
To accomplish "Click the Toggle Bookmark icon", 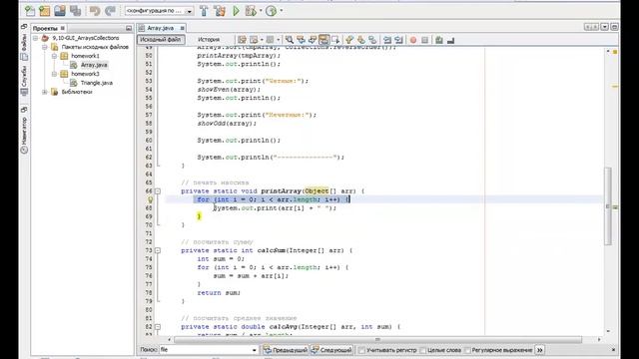I will click(372, 40).
